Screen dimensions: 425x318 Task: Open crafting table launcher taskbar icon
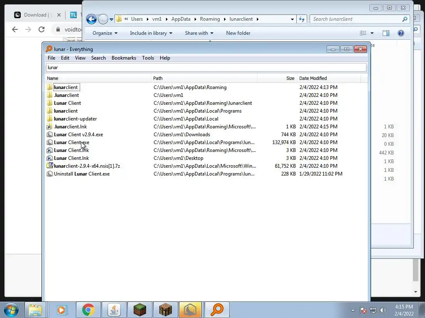165,310
